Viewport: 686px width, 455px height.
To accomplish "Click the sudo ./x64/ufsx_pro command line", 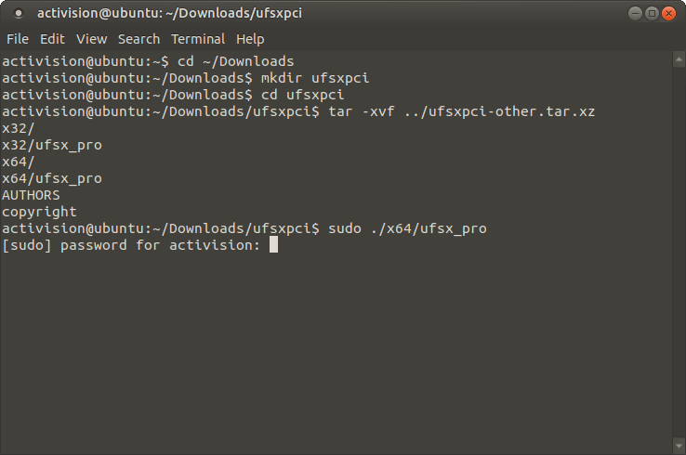I will pos(244,228).
